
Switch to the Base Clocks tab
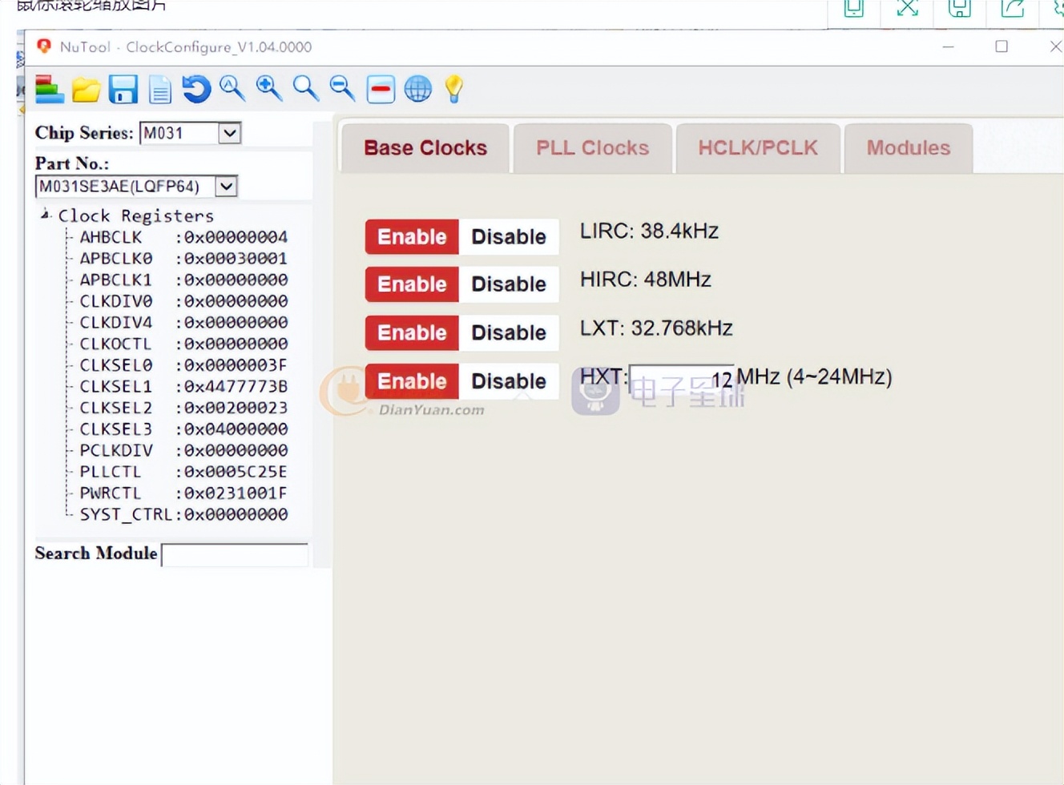pyautogui.click(x=425, y=148)
